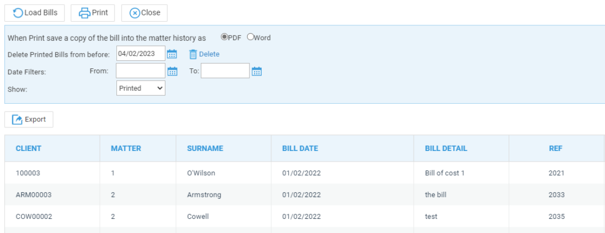Click the Close button
Viewport: 605px width, 233px height.
coord(144,13)
